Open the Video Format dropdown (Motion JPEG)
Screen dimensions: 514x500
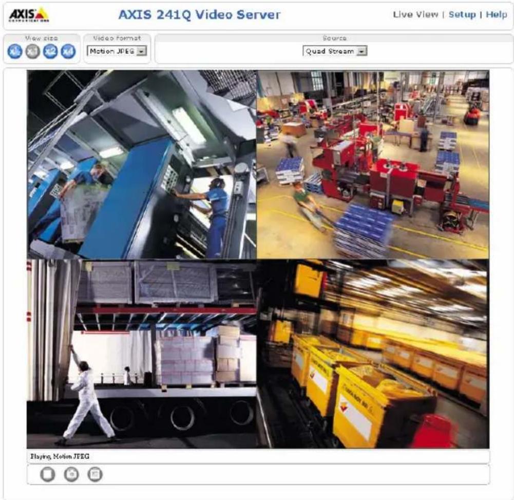pos(117,51)
